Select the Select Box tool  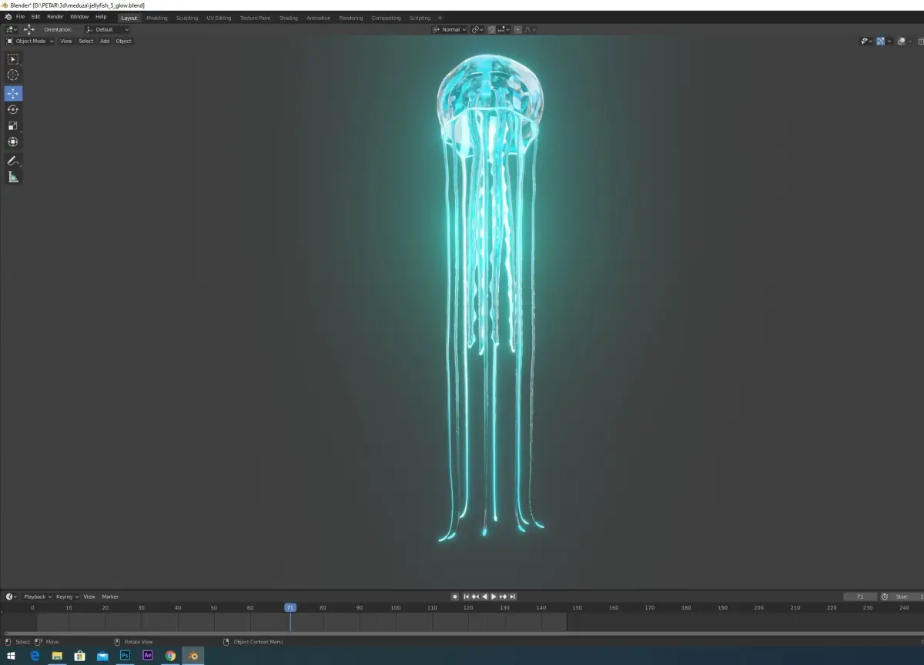pyautogui.click(x=13, y=58)
